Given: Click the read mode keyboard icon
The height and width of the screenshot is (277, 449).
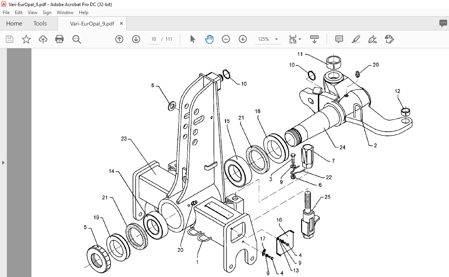Looking at the screenshot, I should point(314,39).
